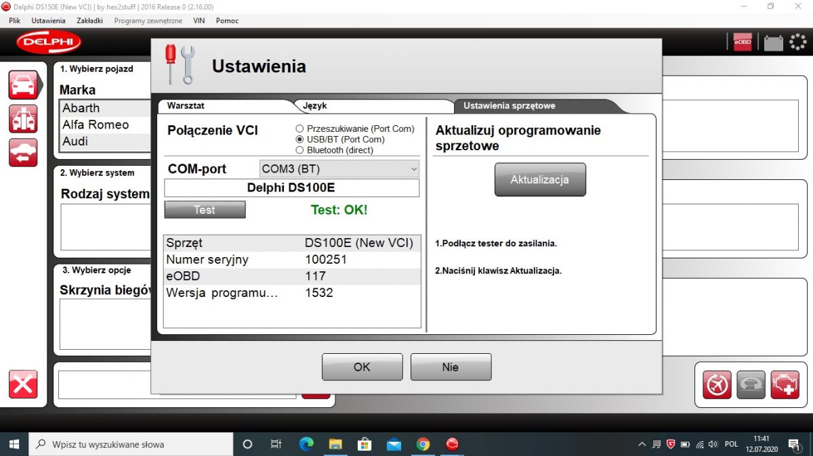Open the Plik menu
The width and height of the screenshot is (813, 456).
point(15,20)
